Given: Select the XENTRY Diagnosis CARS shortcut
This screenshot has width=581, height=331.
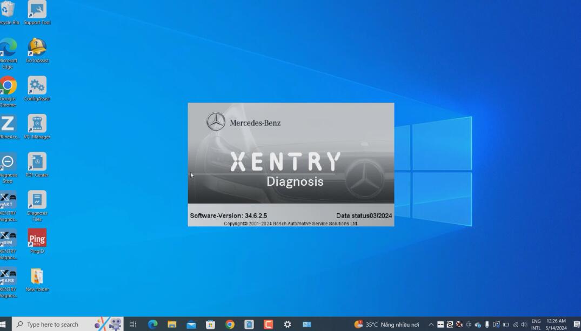Looking at the screenshot, I should click(x=8, y=282).
